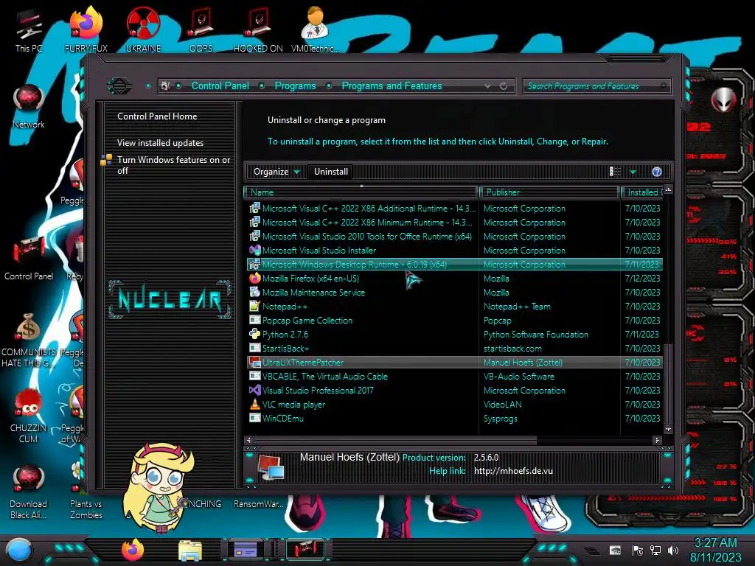
Task: Select Mozilla Maintenance Service row
Action: coord(454,292)
